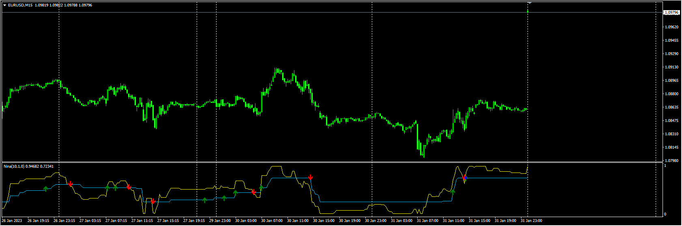Click the leftmost green up arrow signal
Image resolution: width=682 pixels, height=226 pixels.
point(46,188)
